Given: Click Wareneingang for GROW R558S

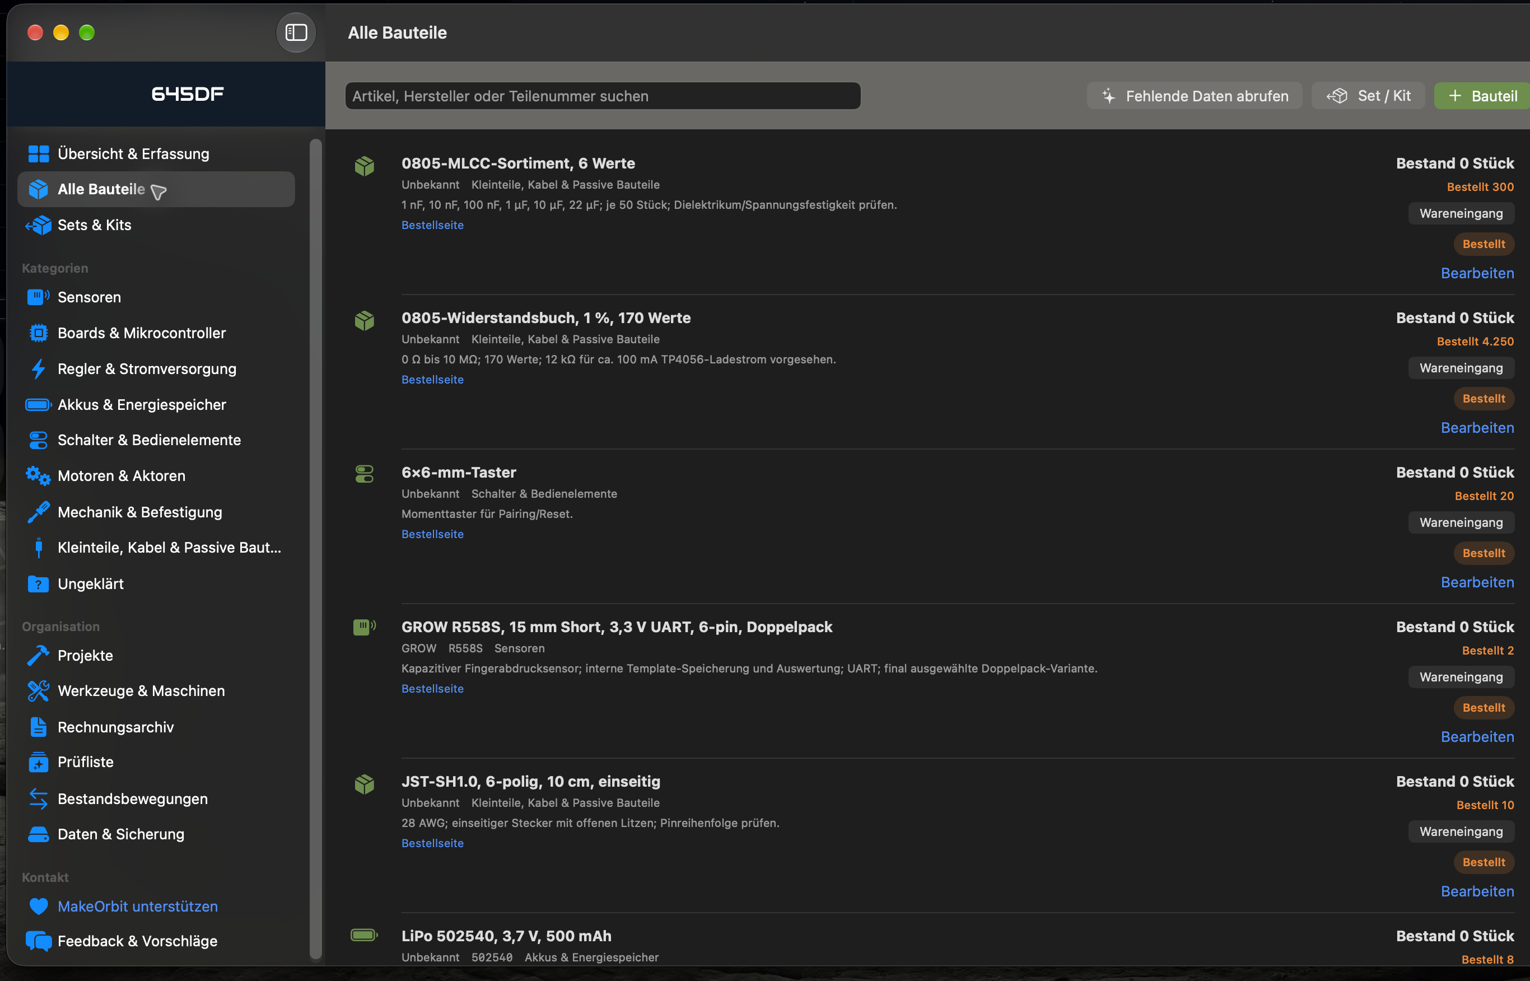Looking at the screenshot, I should (x=1461, y=677).
